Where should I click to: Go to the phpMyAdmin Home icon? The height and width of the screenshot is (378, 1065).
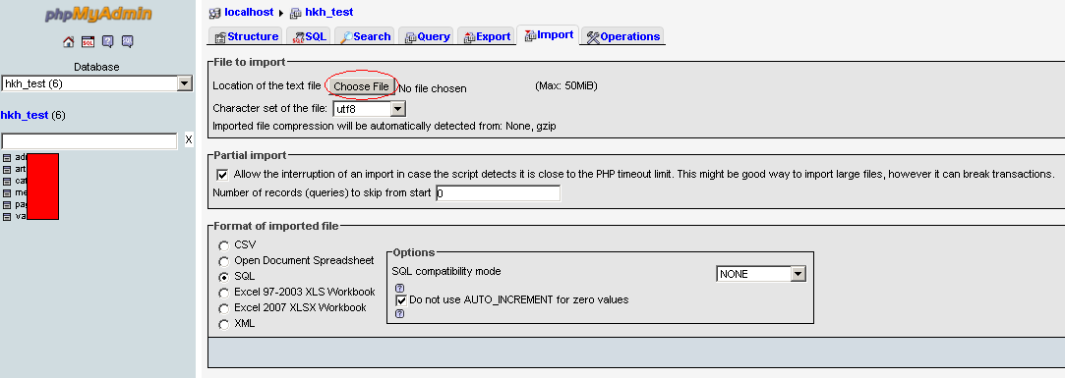click(x=69, y=41)
